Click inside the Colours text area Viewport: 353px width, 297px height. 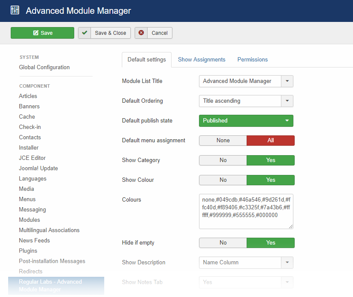click(246, 211)
